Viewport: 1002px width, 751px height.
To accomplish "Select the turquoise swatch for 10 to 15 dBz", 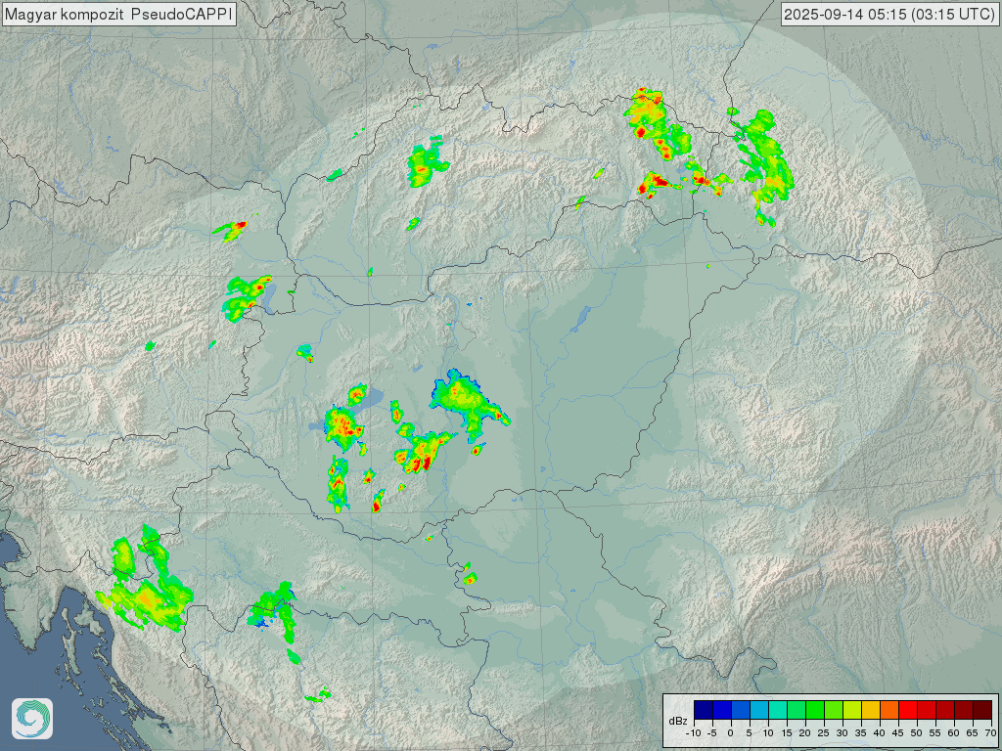I will [778, 710].
